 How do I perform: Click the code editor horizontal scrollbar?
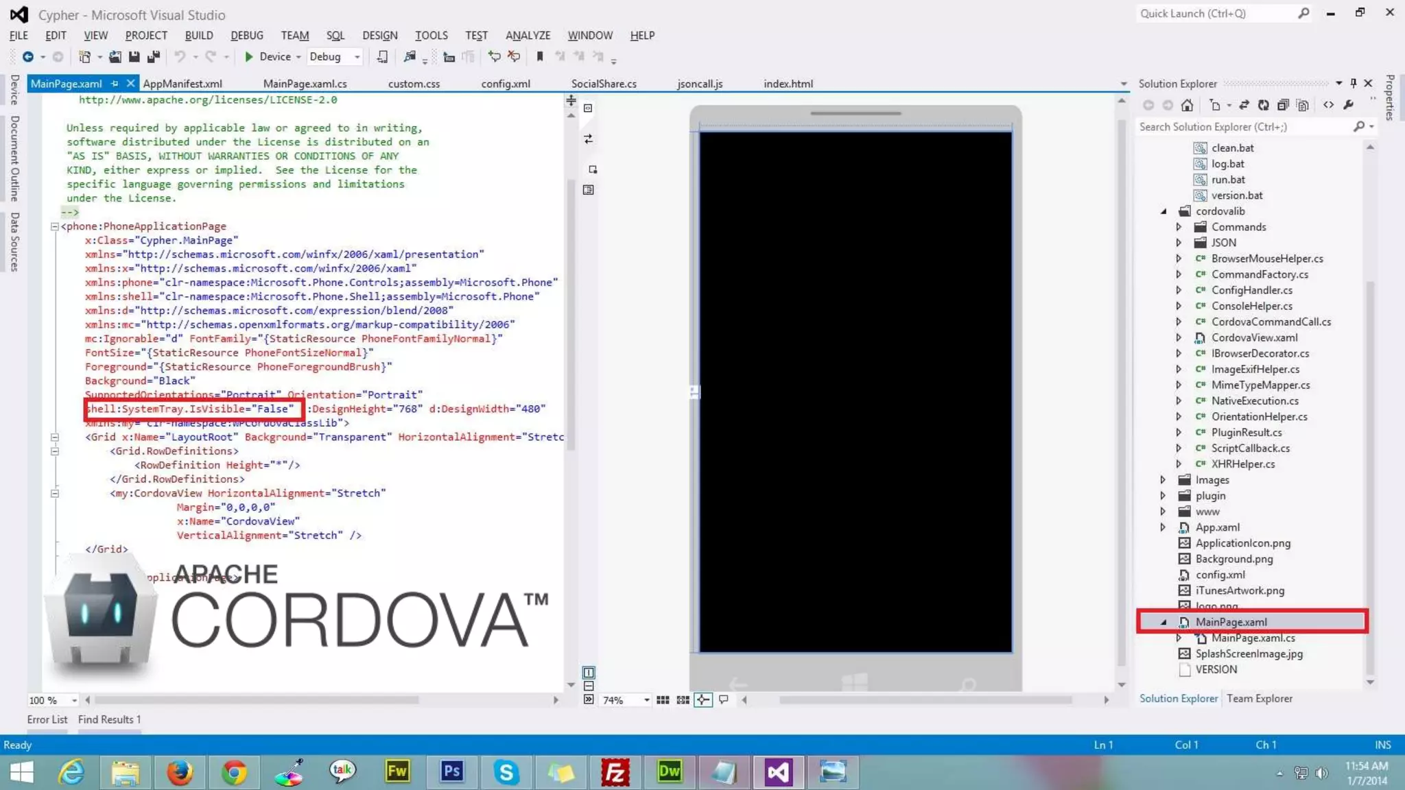click(x=257, y=700)
